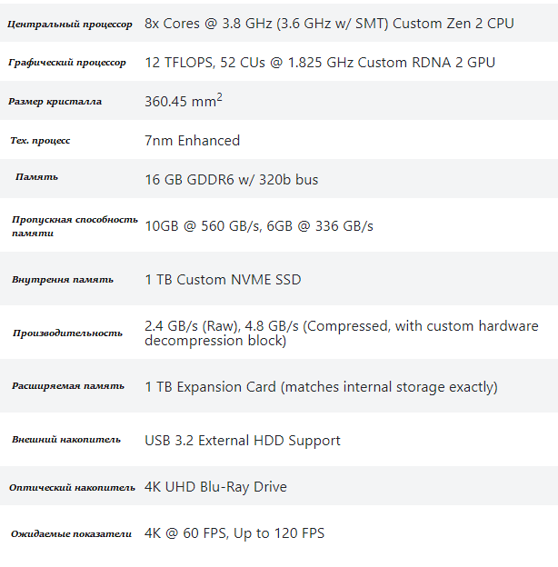Click the '7nm Enhanced' value
558x567 pixels.
(x=192, y=141)
